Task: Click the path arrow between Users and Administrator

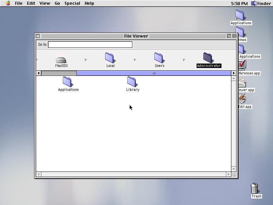Action: 184,60
